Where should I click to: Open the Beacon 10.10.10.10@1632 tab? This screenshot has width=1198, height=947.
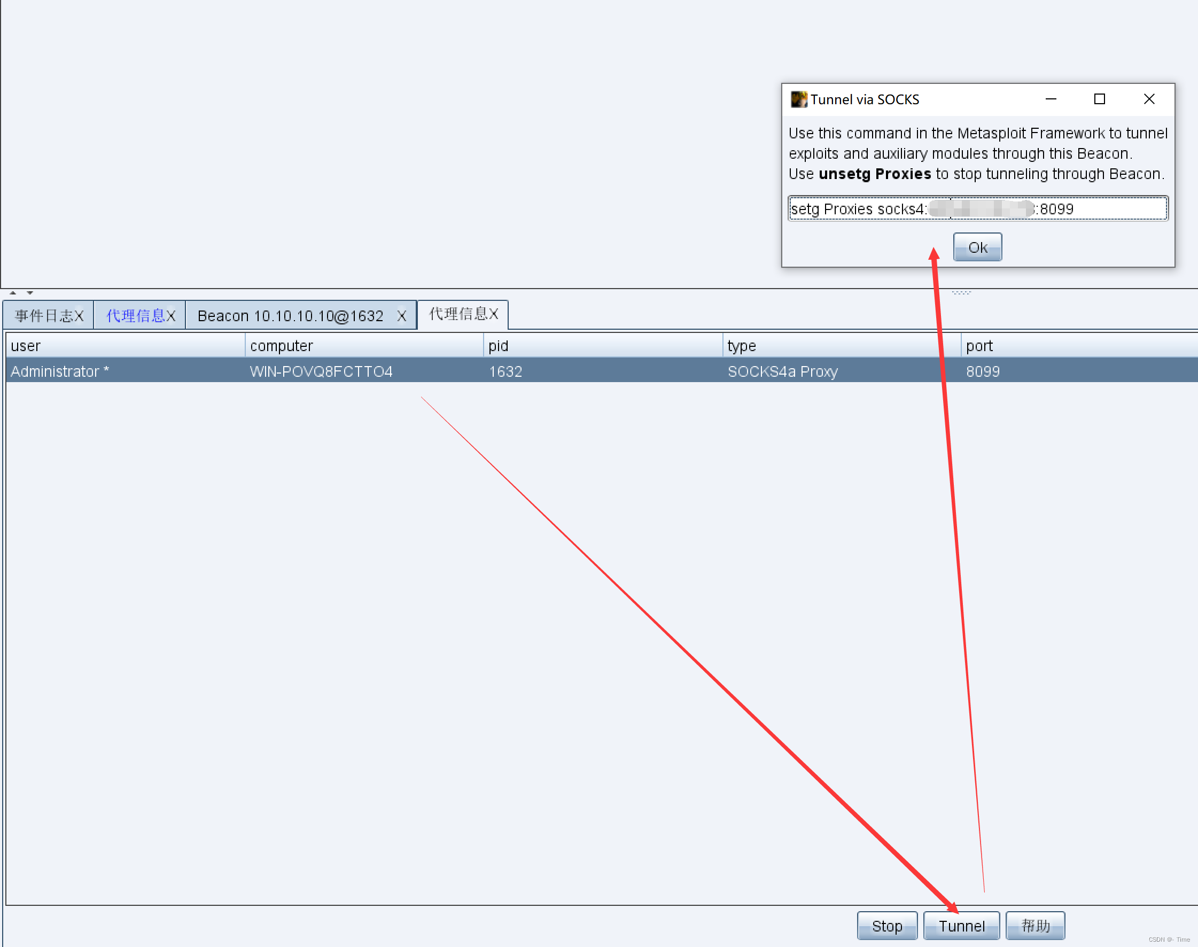[x=290, y=316]
